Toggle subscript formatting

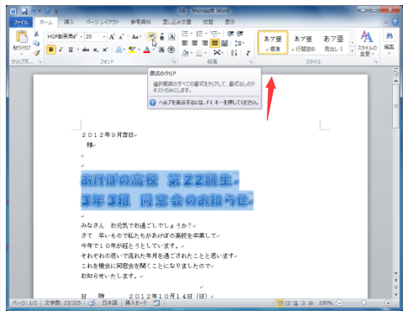96,50
